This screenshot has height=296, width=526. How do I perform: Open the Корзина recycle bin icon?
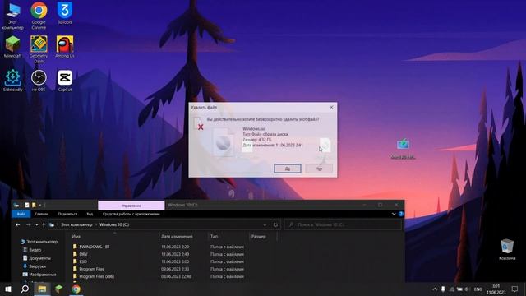coord(507,249)
